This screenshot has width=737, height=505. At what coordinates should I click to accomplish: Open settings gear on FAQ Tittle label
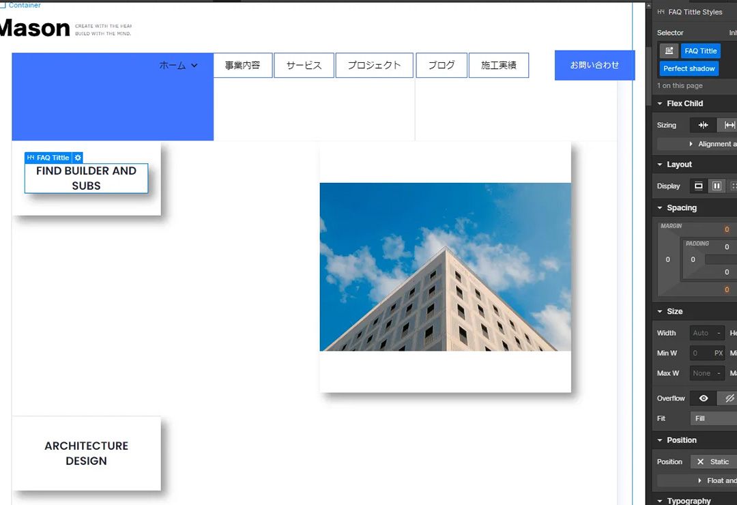click(78, 158)
